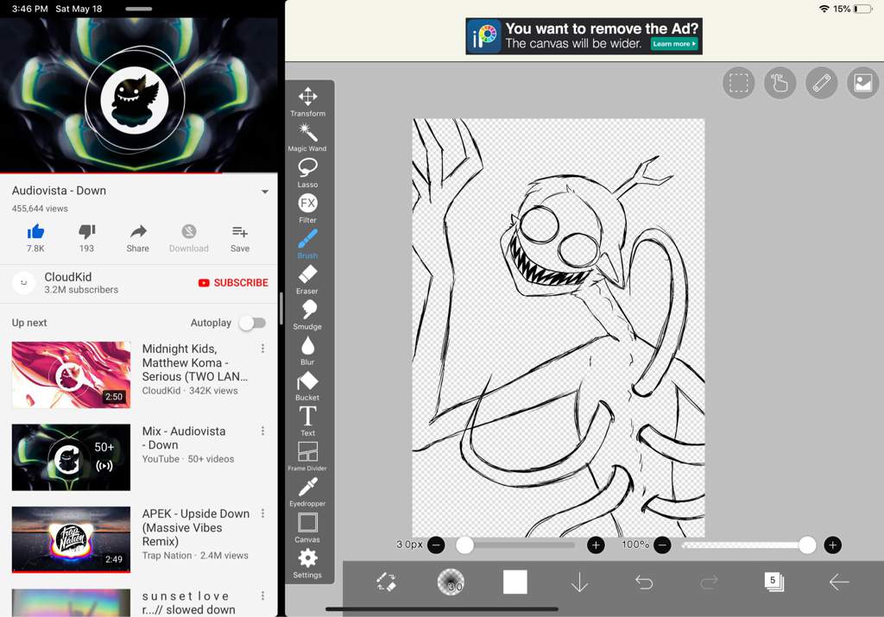The image size is (884, 617).
Task: Expand the Audiovista - Down video description
Action: [x=264, y=192]
